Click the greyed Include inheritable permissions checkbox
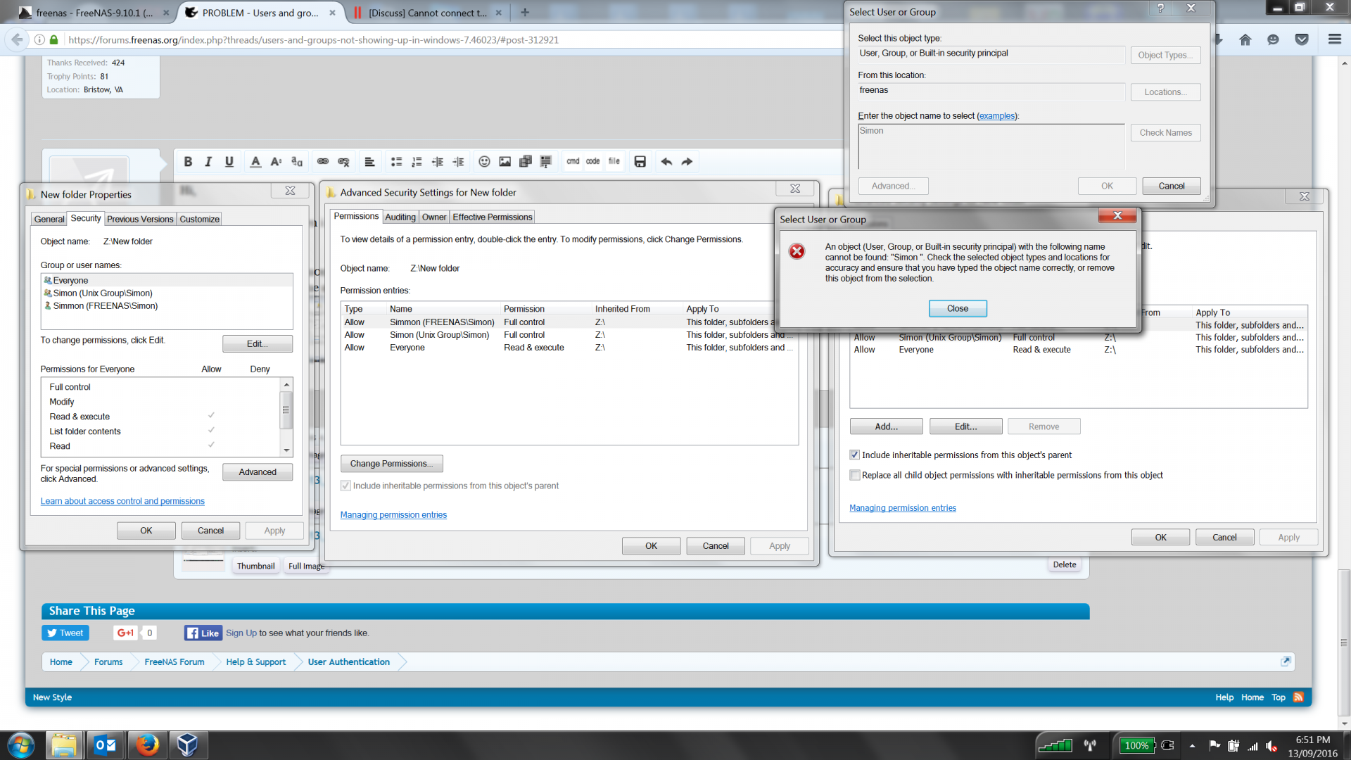 coord(345,486)
